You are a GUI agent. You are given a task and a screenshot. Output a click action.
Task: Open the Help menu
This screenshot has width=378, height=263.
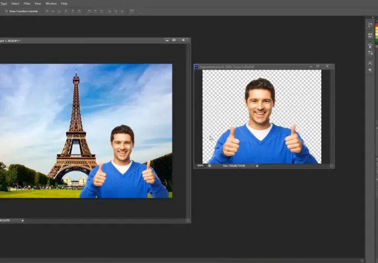click(64, 4)
